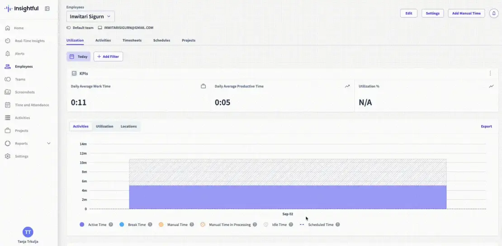Image resolution: width=502 pixels, height=246 pixels.
Task: Select the Activities chart tab
Action: (81, 127)
